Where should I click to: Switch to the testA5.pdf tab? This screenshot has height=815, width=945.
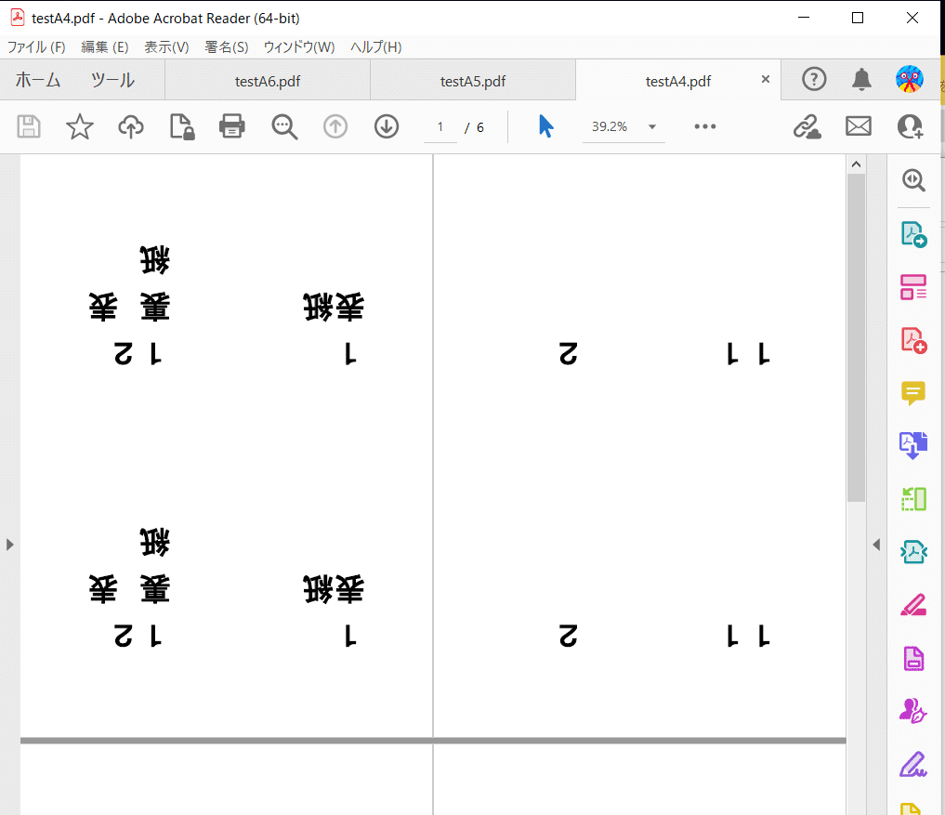coord(473,81)
